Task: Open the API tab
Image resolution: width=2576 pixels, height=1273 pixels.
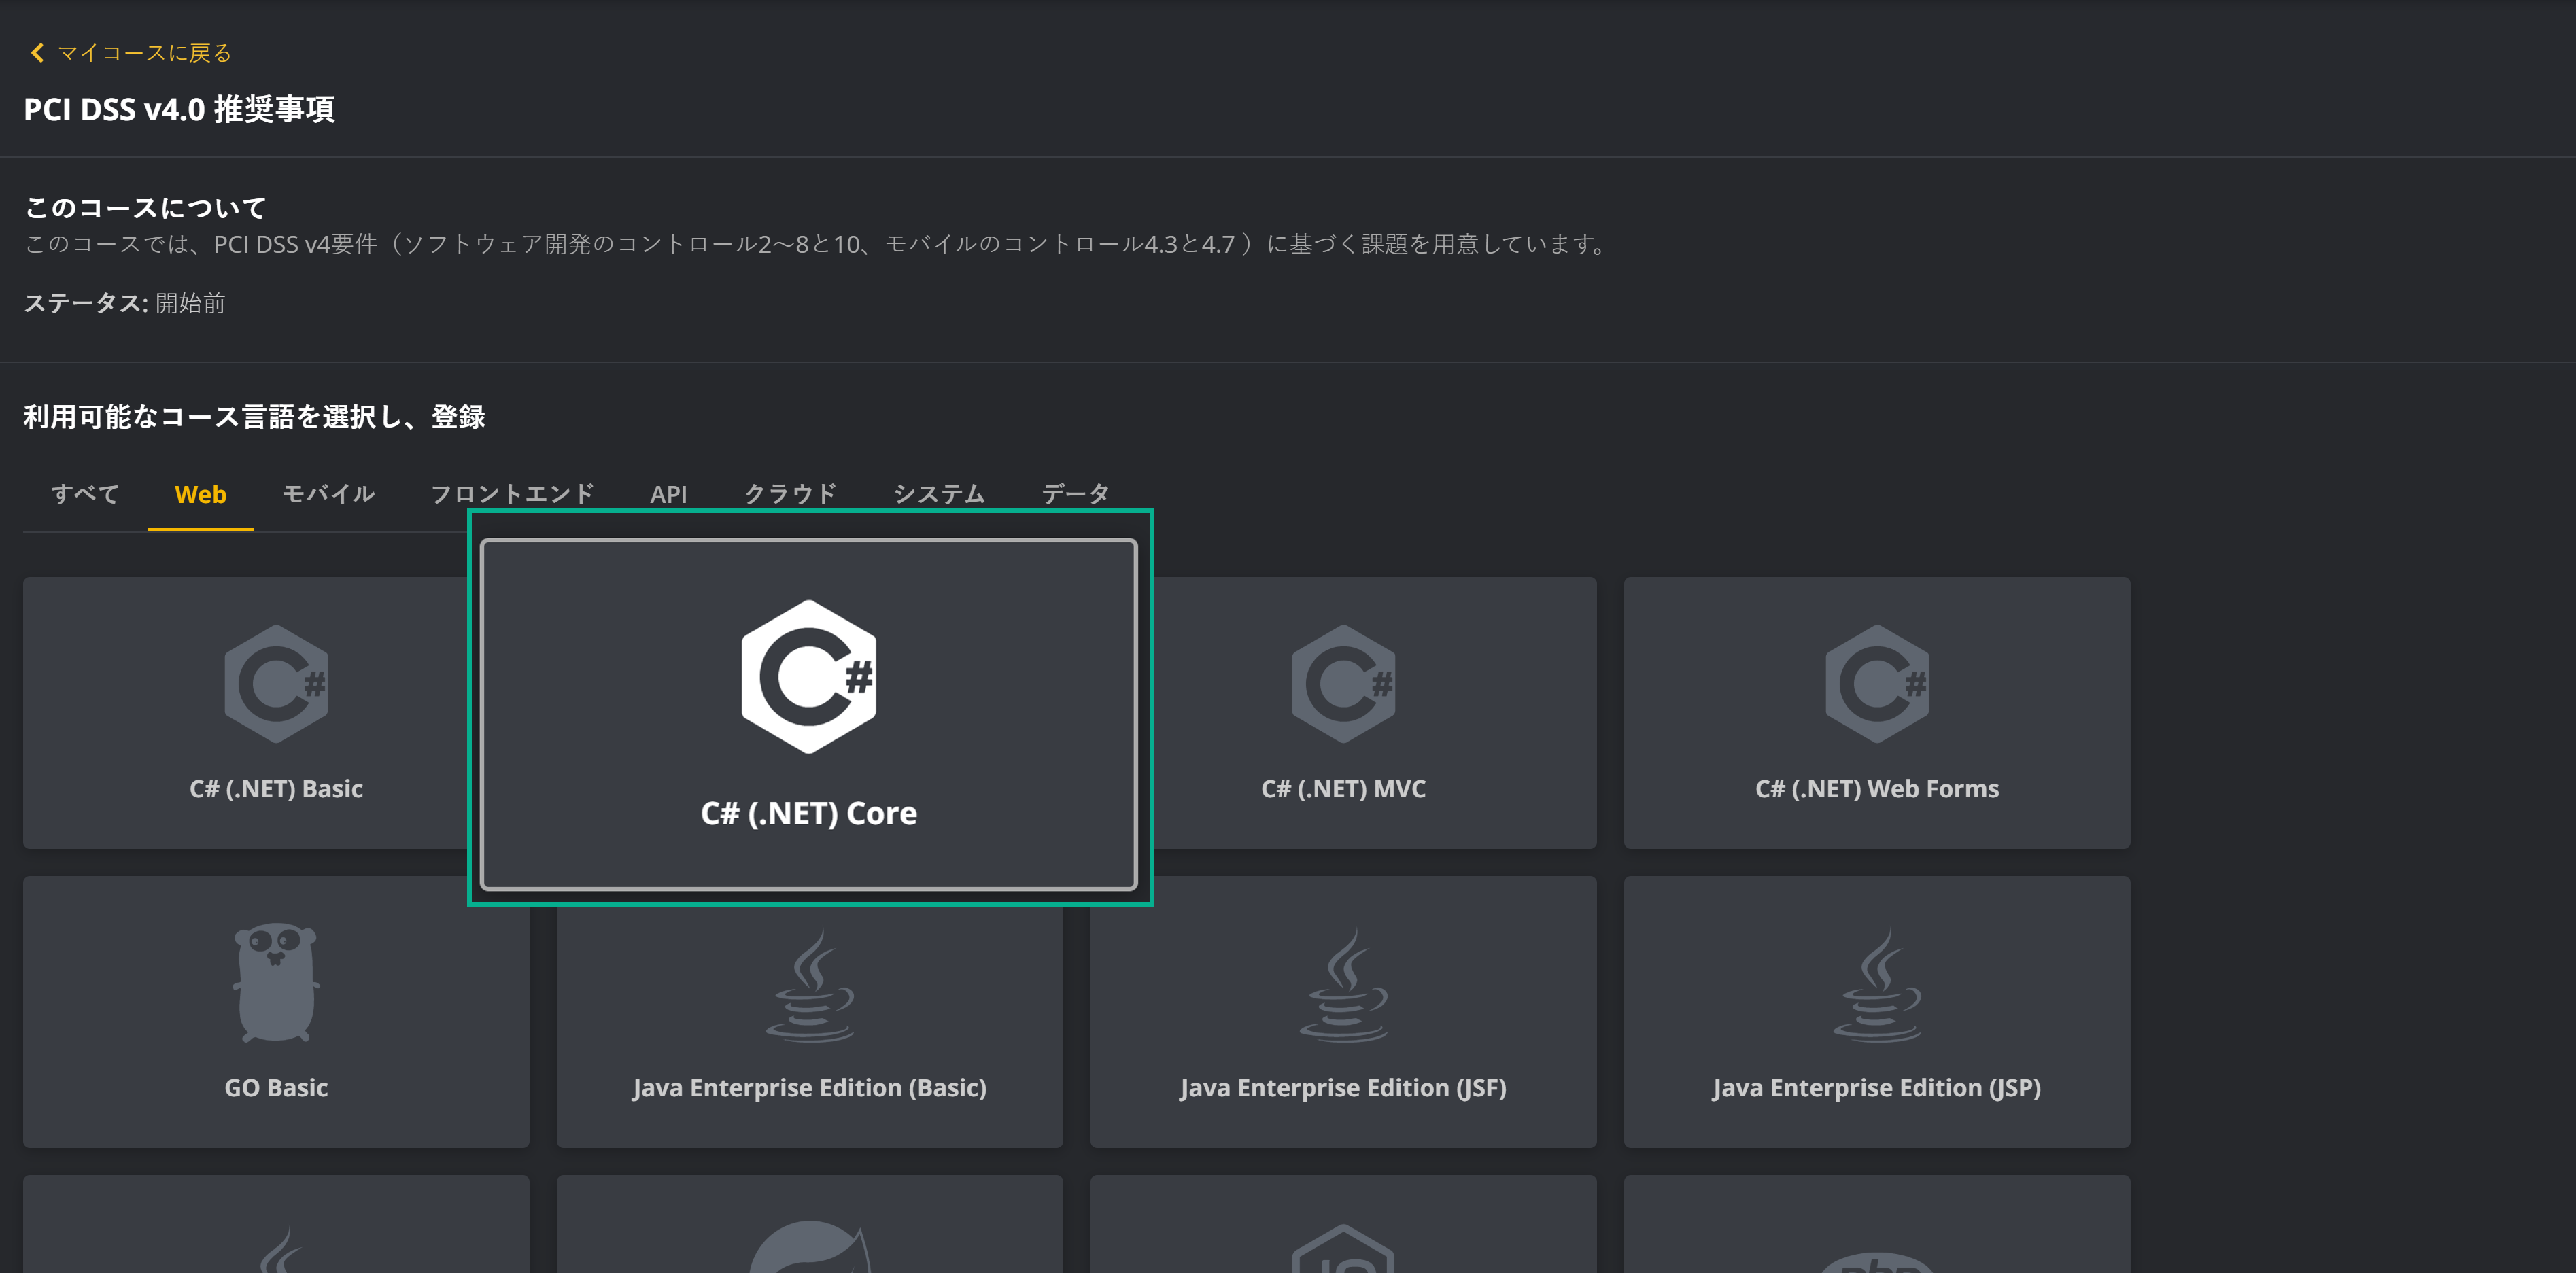Action: (668, 494)
